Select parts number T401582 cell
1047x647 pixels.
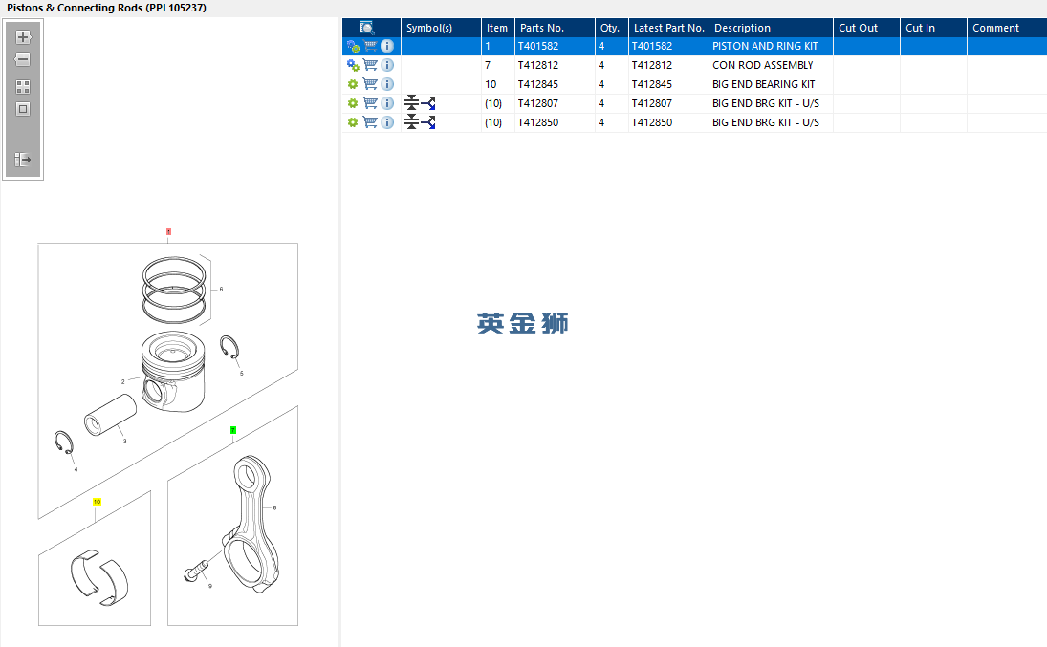[555, 46]
